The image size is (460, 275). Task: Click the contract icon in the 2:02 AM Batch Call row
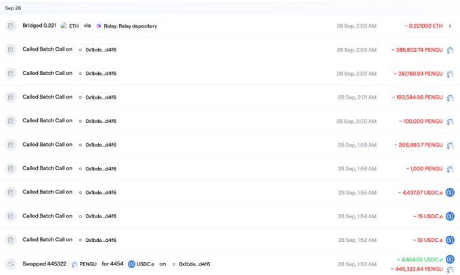pos(11,73)
